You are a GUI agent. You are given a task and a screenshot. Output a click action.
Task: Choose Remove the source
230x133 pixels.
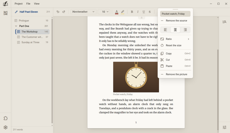tap(175, 21)
